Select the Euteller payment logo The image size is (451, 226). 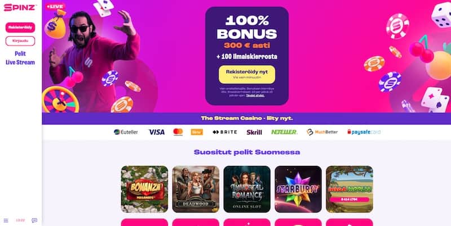(x=126, y=132)
